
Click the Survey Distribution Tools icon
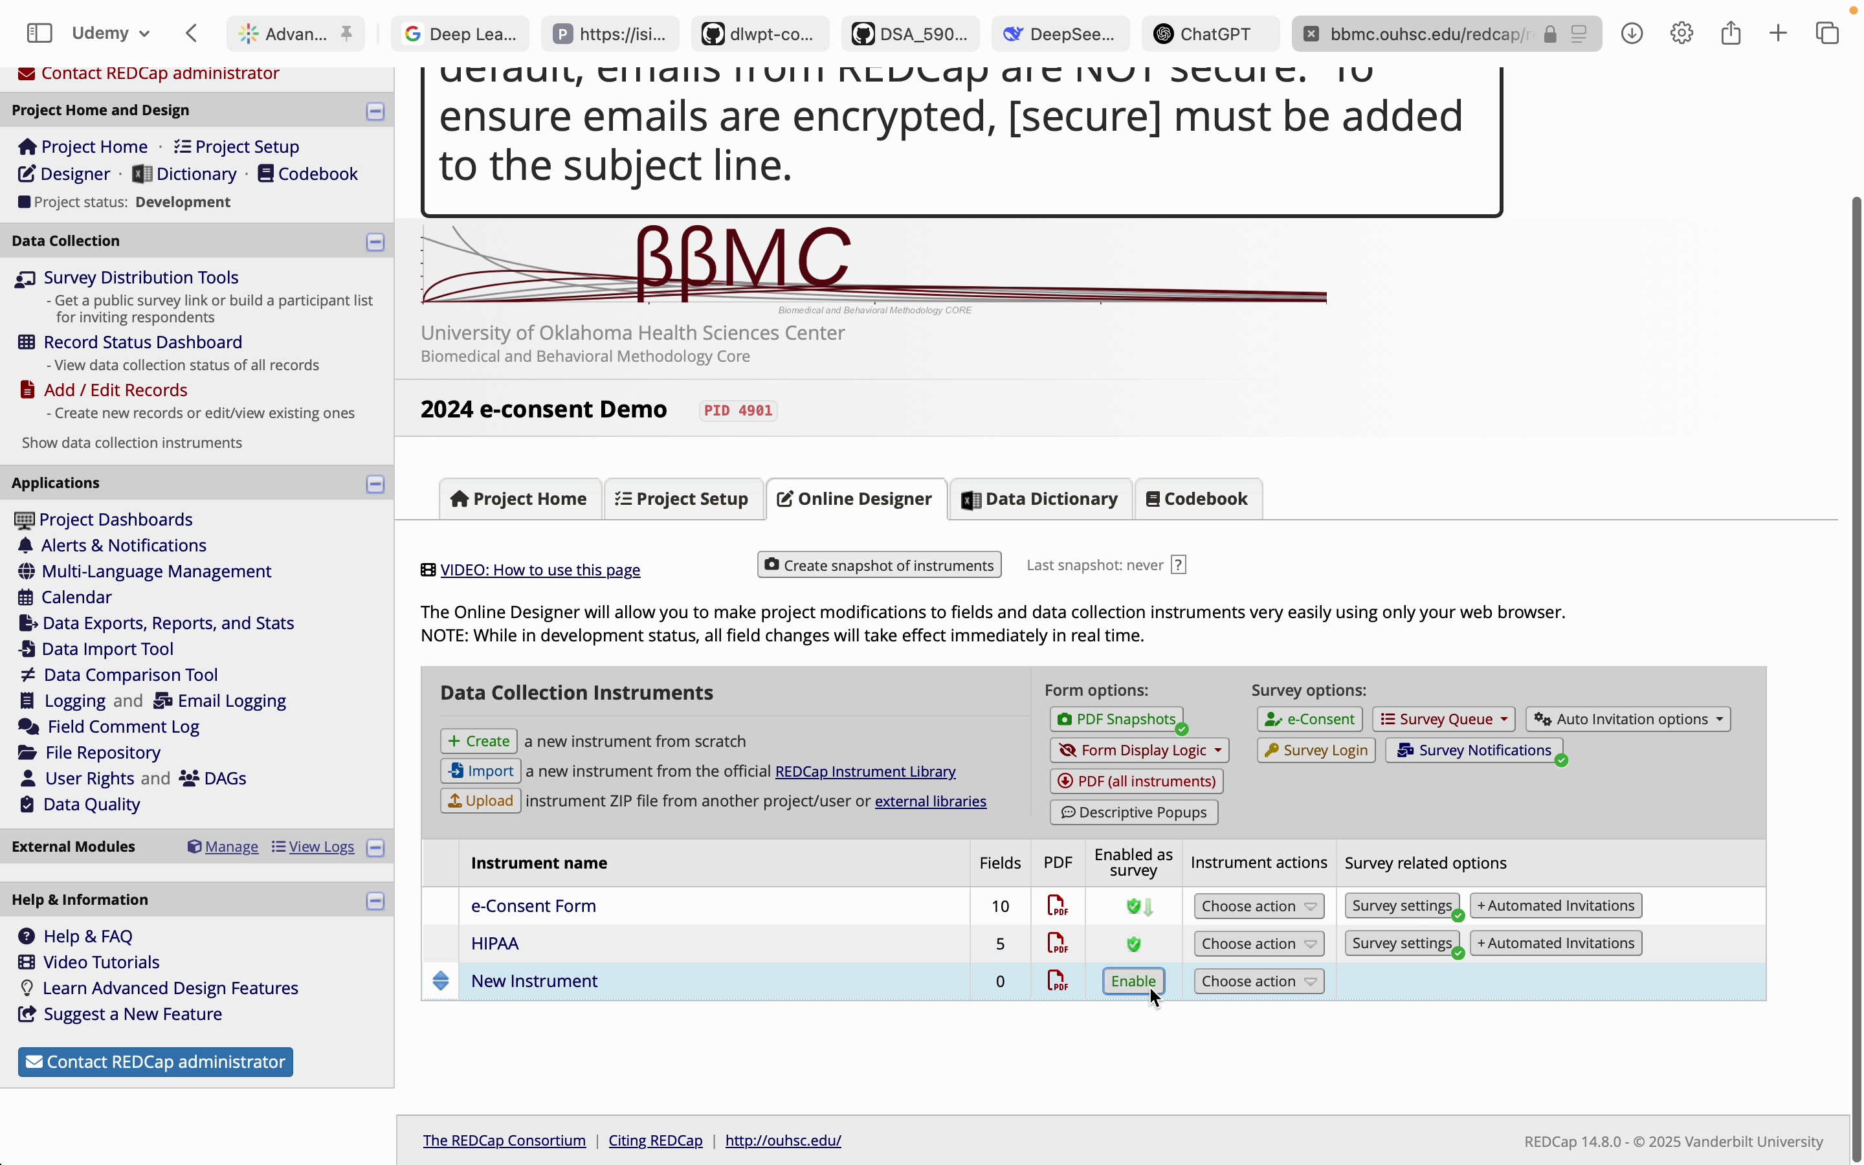[25, 278]
